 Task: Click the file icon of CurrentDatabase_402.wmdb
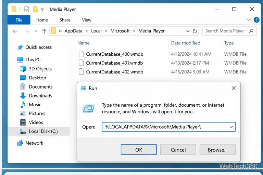coord(81,72)
